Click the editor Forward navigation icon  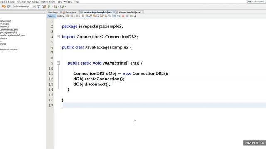point(77,16)
